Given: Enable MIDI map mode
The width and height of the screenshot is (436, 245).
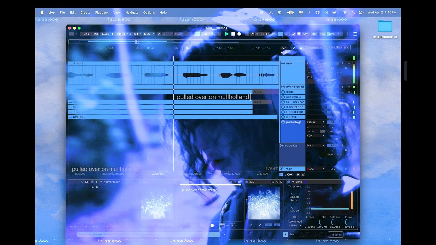Looking at the screenshot, I should click(314, 34).
